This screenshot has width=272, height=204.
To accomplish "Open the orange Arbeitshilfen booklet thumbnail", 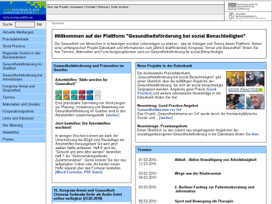I will coord(66,95).
